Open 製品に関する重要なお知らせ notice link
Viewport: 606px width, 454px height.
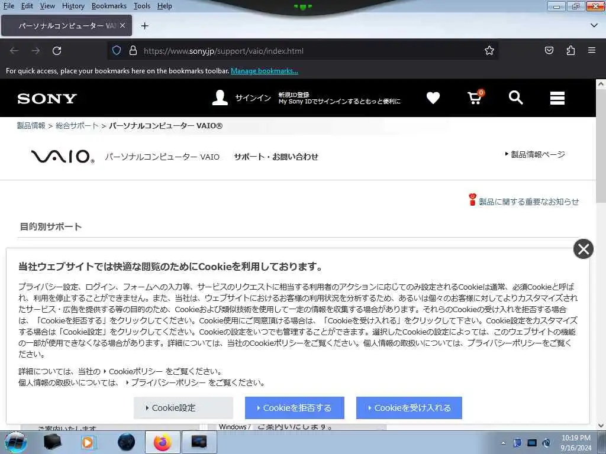528,202
